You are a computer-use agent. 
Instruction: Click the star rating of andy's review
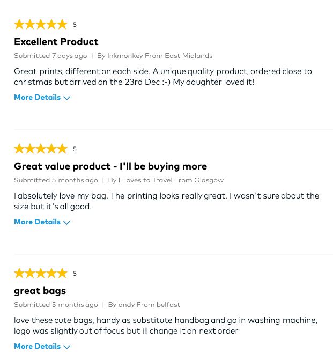point(41,273)
